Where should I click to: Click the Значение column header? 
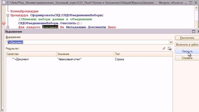(x=85, y=54)
